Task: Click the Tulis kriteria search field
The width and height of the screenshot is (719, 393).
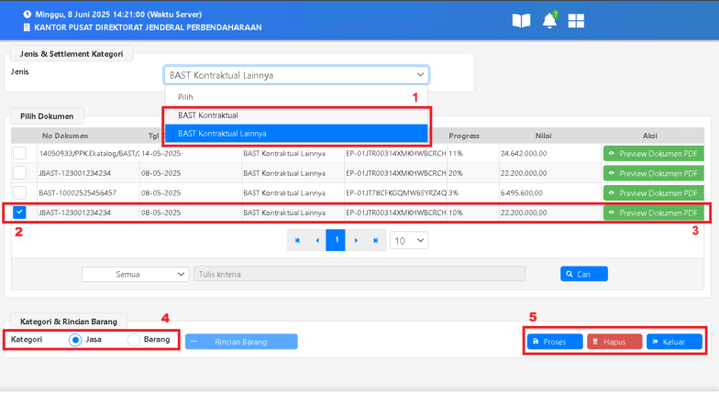Action: 359,274
